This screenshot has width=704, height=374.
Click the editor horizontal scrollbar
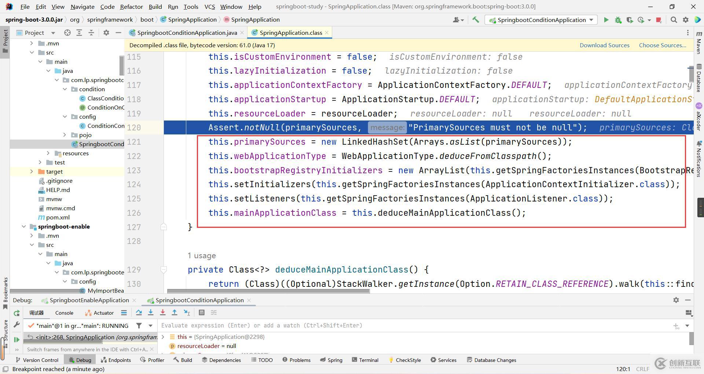268,291
